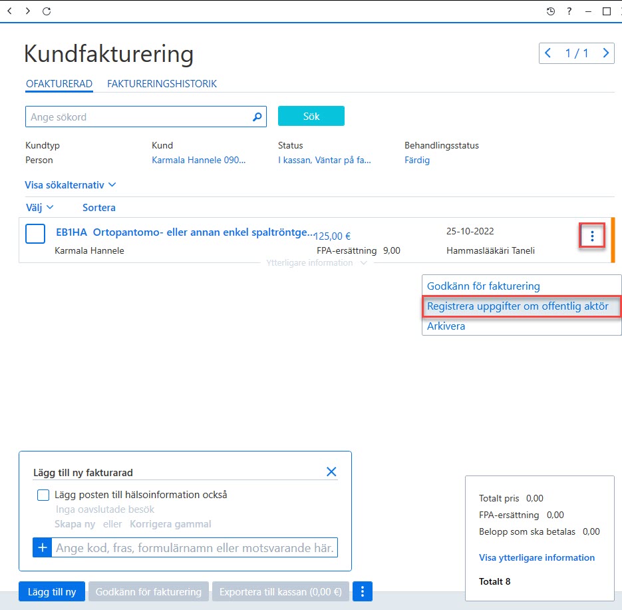Click the forward navigation arrow icon
Viewport: 622px width, 610px height.
pos(28,11)
